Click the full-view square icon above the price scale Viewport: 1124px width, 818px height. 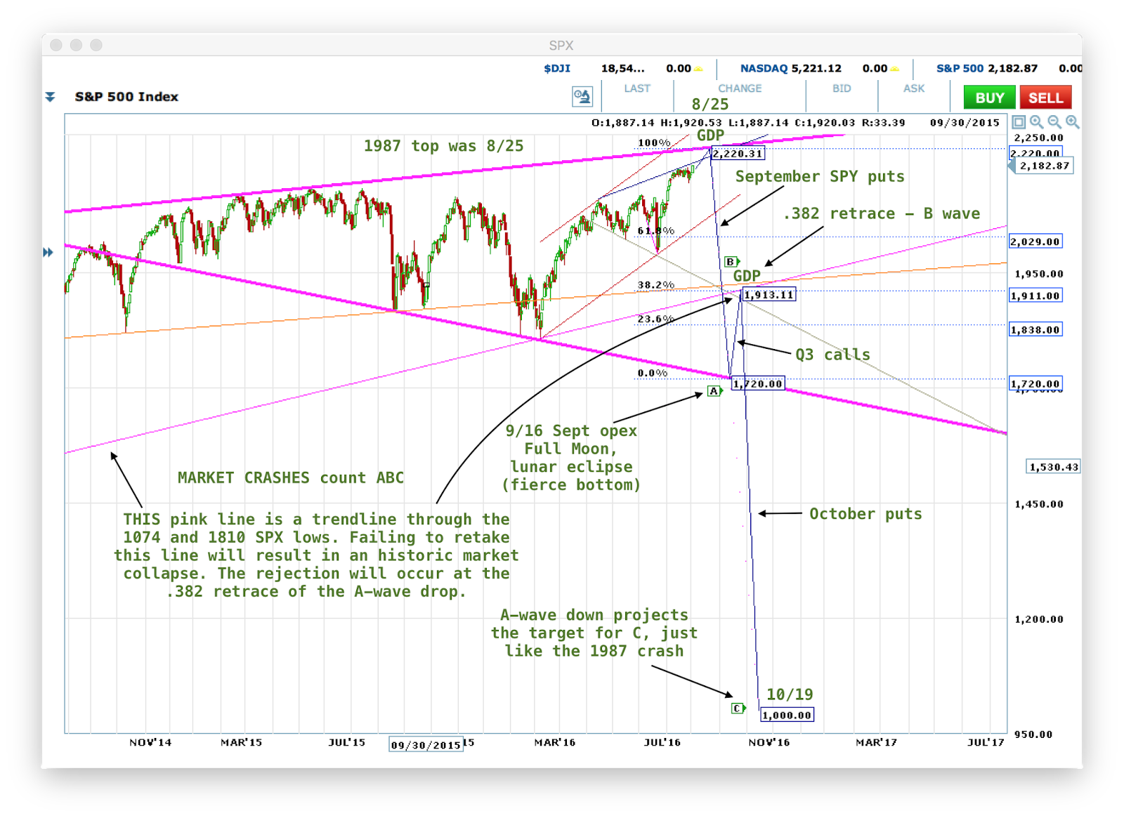point(1019,121)
